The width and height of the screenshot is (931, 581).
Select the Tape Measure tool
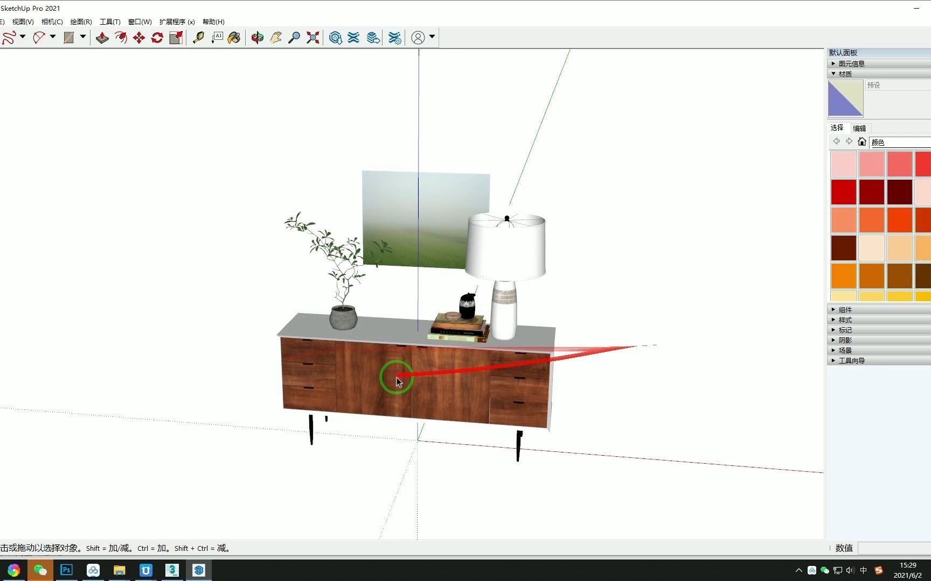click(198, 38)
